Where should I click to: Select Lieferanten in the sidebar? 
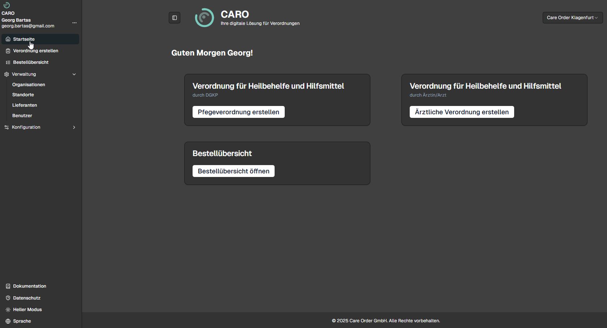25,105
